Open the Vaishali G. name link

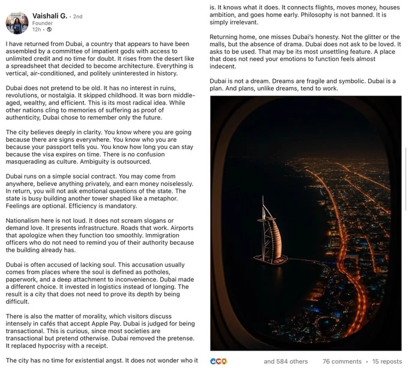coord(49,16)
